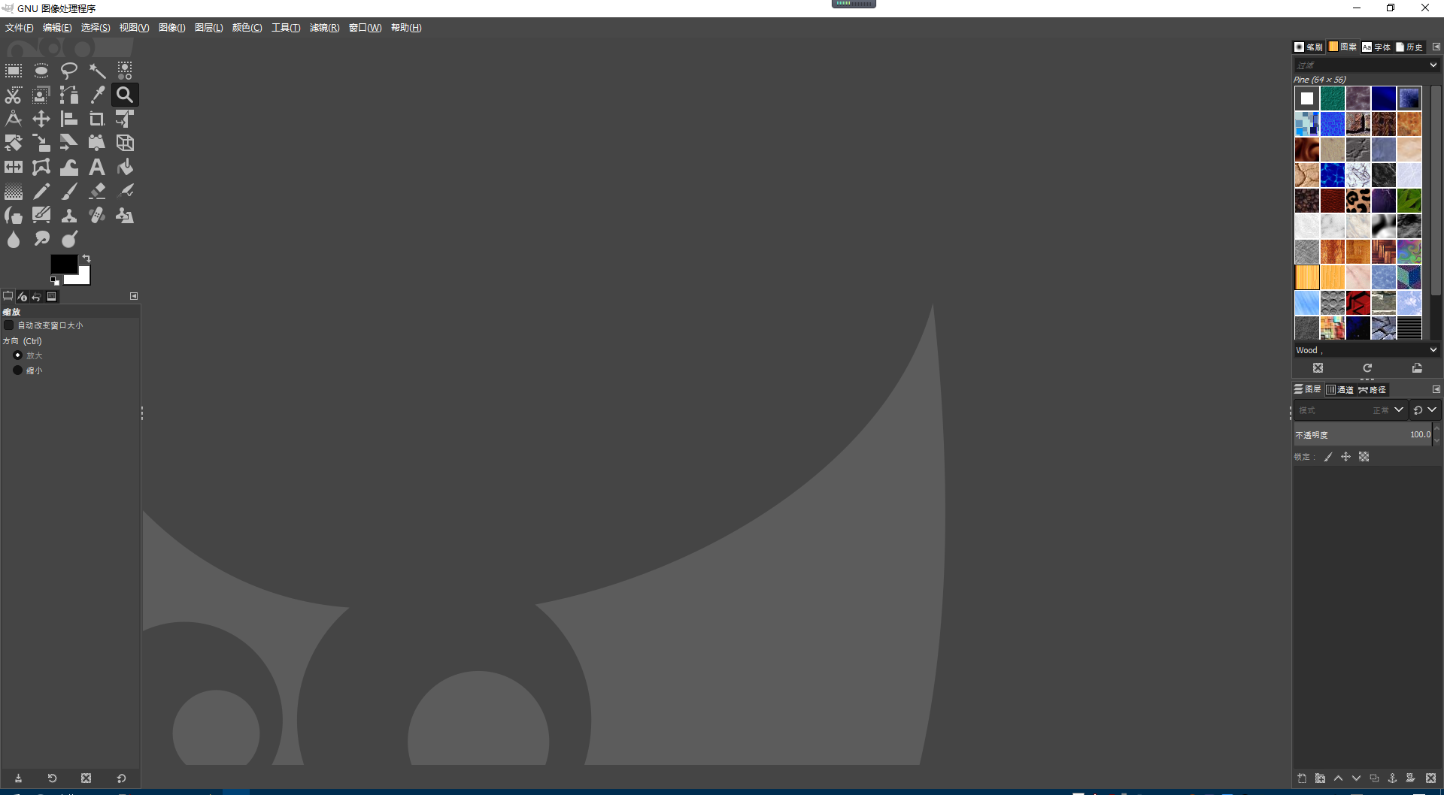Screen dimensions: 1444x795
Task: Open the patterns dock tab configuration menu
Action: [x=1436, y=47]
